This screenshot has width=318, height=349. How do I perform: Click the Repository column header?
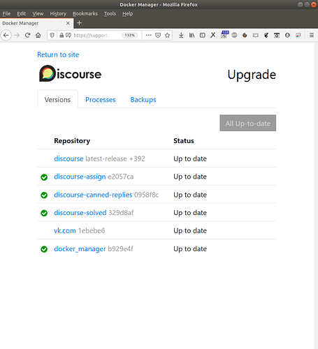72,141
